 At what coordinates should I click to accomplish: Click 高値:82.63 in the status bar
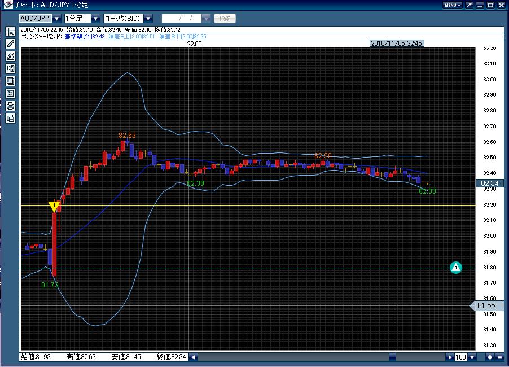tap(81, 357)
